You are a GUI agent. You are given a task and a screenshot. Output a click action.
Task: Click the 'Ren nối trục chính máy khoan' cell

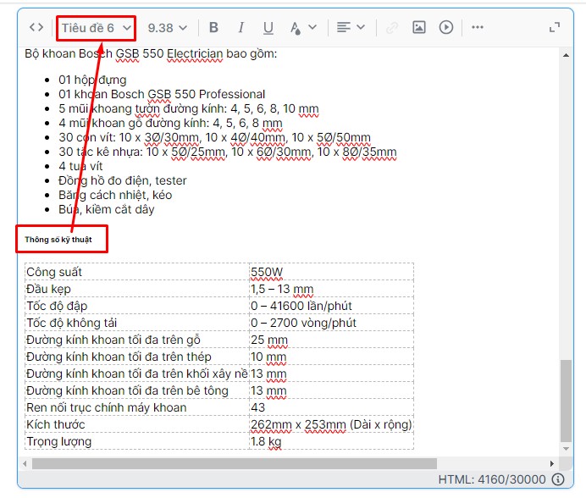(x=137, y=407)
